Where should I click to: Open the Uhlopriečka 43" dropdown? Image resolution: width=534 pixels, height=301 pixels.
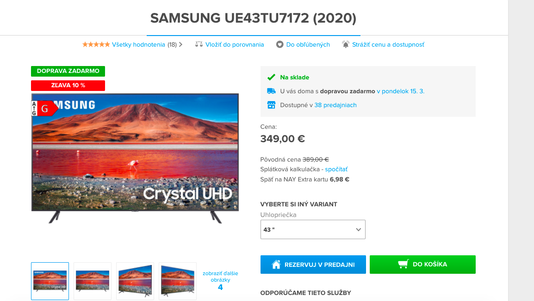[x=313, y=229]
